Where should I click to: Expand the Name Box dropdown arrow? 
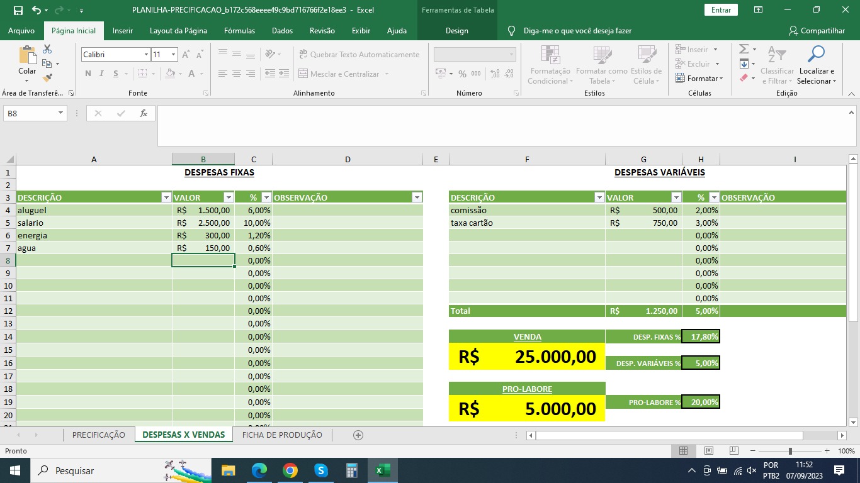click(61, 113)
